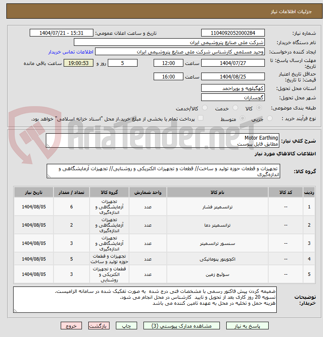Select the ترانسمیتر فشار item cell
The width and height of the screenshot is (323, 337).
pyautogui.click(x=217, y=207)
